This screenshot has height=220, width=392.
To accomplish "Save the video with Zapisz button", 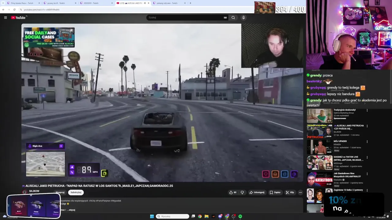I will pos(275,193).
